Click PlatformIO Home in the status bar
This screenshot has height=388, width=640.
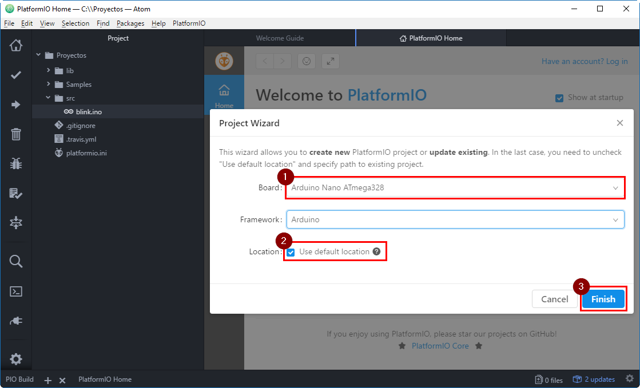[105, 379]
